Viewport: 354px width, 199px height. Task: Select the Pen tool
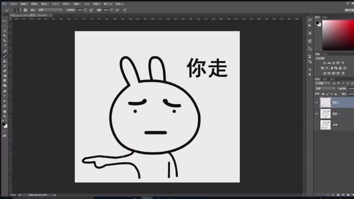(4, 91)
